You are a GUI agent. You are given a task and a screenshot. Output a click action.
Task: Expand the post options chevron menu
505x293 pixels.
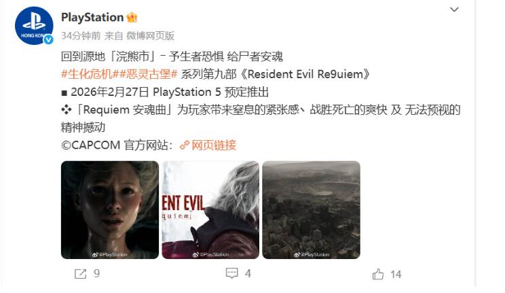click(x=454, y=10)
